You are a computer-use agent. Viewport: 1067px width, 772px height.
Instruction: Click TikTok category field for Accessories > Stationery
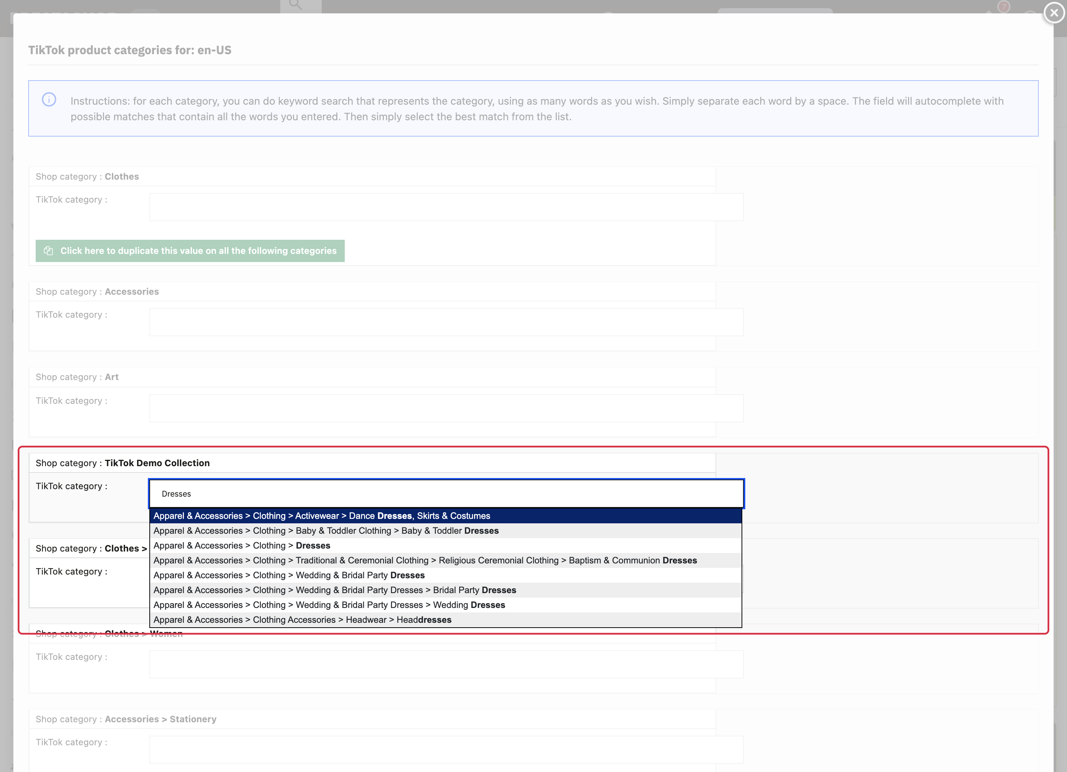(x=447, y=749)
